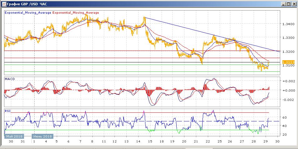This screenshot has width=298, height=149.
Task: Click the +0.000 MACD axis value
Action: point(288,90)
